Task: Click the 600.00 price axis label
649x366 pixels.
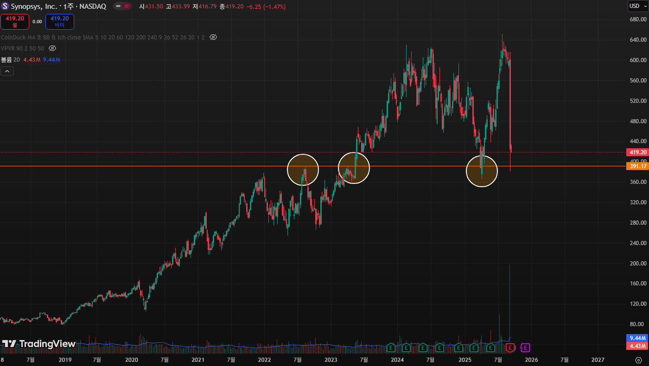Action: (x=638, y=60)
